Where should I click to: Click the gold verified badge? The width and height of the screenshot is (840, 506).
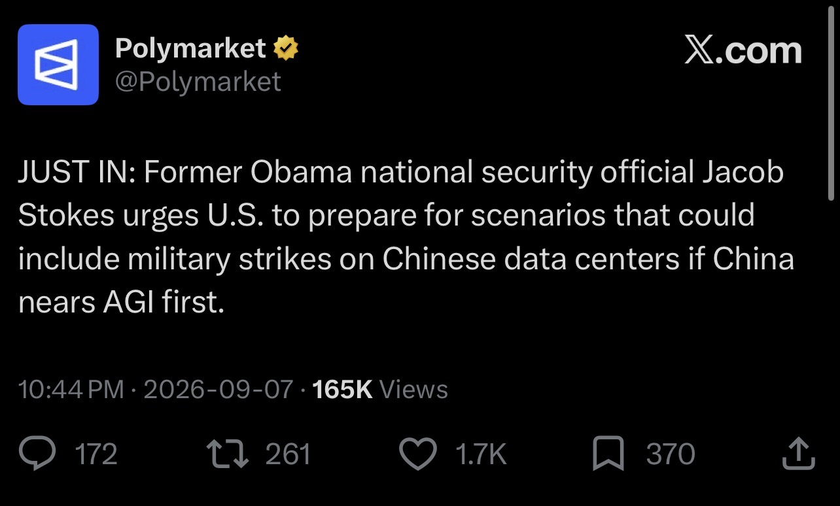[x=286, y=48]
